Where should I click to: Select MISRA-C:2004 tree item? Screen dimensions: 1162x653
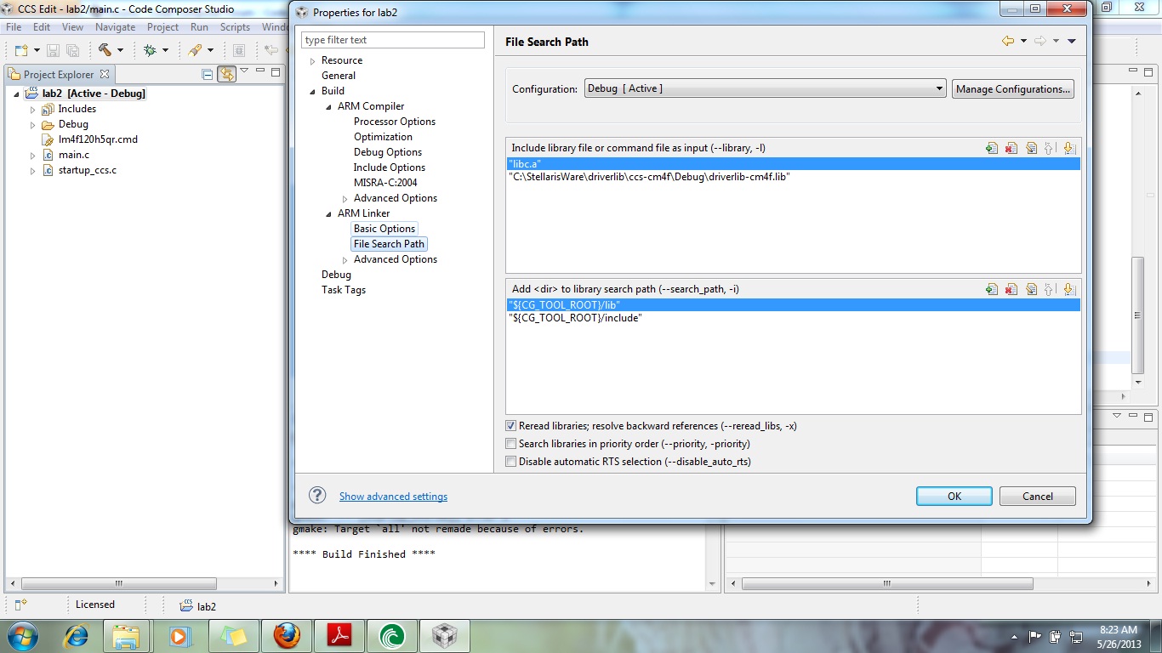(385, 183)
